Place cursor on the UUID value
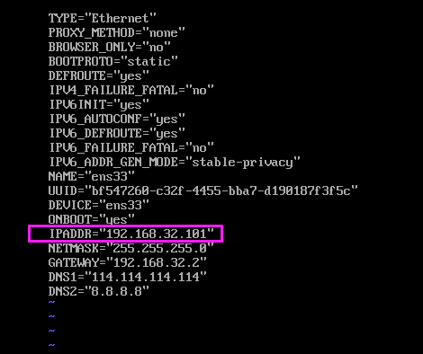Screen dimensions: 423x354 (x=221, y=190)
